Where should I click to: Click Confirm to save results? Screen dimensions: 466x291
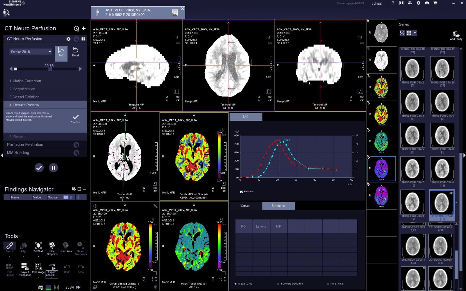point(75,118)
